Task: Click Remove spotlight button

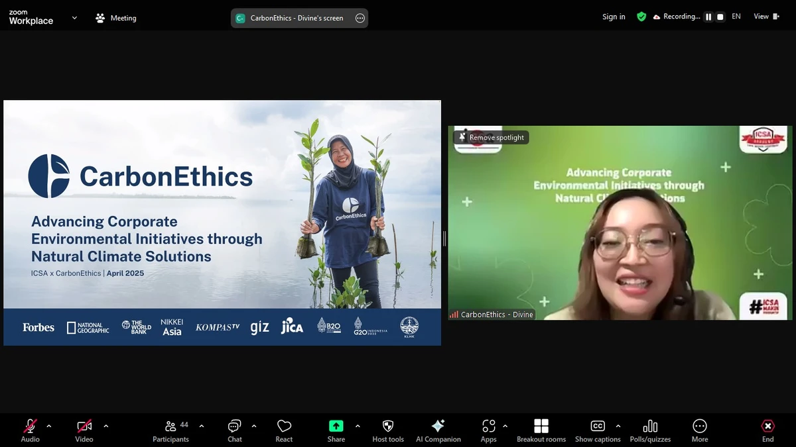Action: (491, 137)
